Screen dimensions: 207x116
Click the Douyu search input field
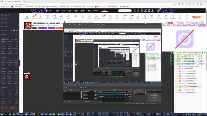tap(124, 11)
